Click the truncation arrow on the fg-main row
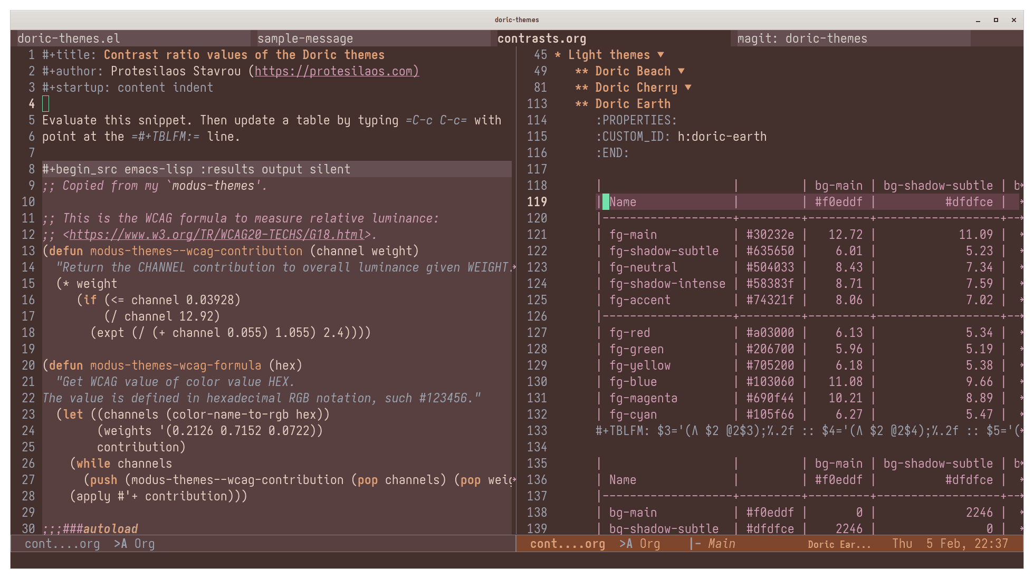 click(x=1021, y=235)
